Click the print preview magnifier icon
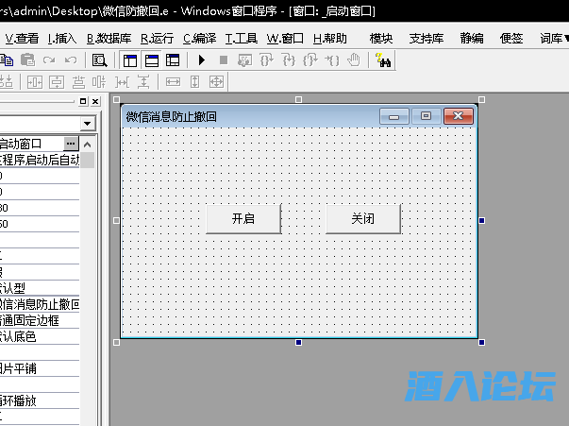Screen dimensions: 569x426 [99, 60]
